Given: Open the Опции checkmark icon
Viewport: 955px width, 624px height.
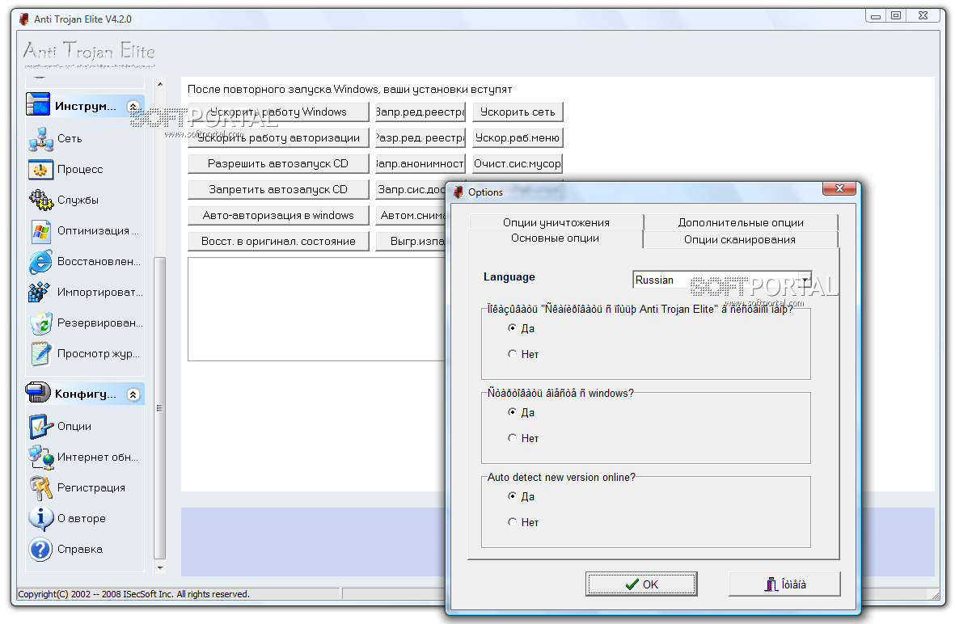Looking at the screenshot, I should pos(40,427).
